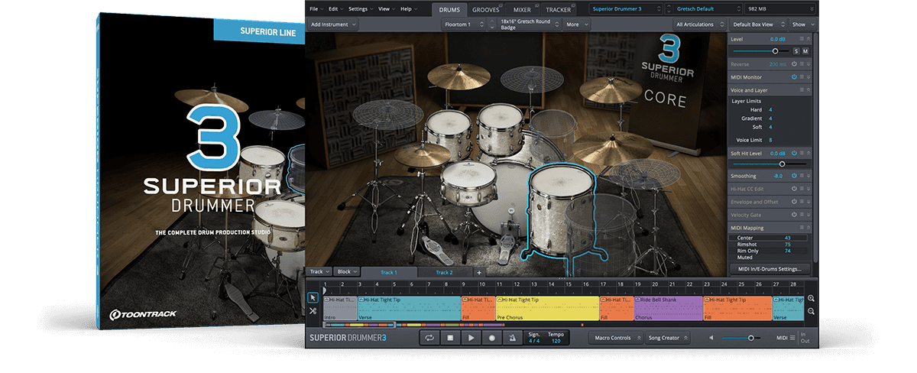Start playback with the Play button
Image resolution: width=917 pixels, height=373 pixels.
coord(471,337)
